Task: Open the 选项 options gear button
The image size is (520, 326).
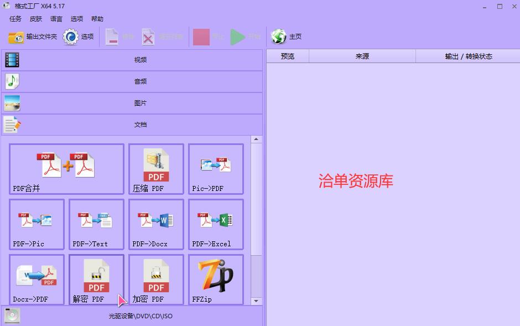Action: pos(78,37)
